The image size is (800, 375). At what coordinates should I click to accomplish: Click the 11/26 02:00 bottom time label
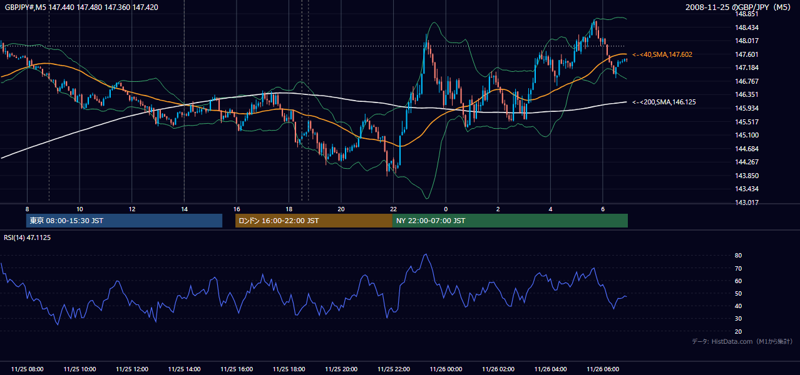coord(498,369)
